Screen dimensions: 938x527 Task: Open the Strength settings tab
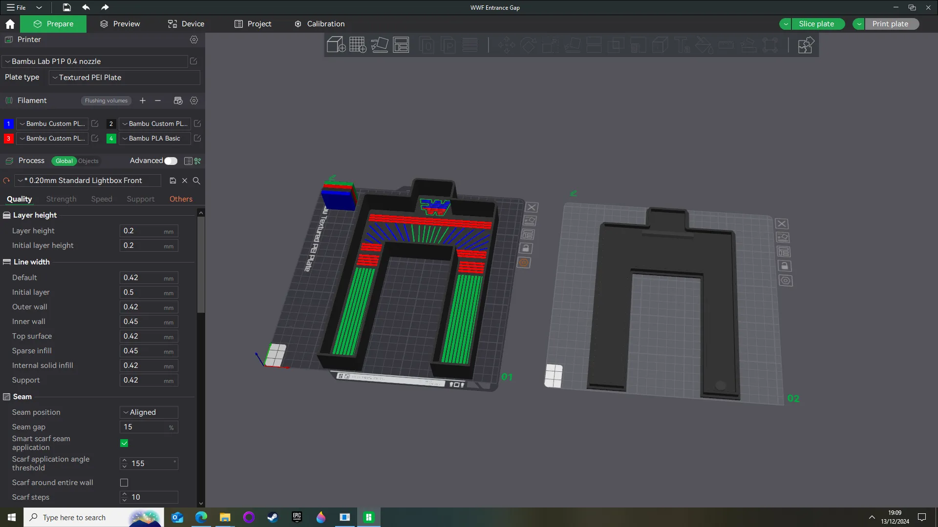[61, 199]
